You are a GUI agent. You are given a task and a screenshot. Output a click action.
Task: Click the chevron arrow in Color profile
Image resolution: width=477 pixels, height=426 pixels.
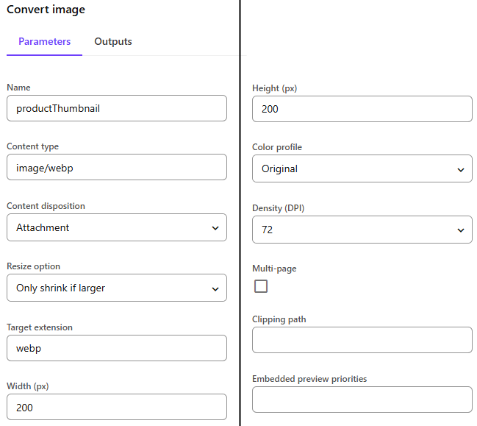click(x=461, y=170)
